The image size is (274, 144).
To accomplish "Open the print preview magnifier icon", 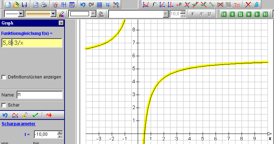I will pos(35,5).
